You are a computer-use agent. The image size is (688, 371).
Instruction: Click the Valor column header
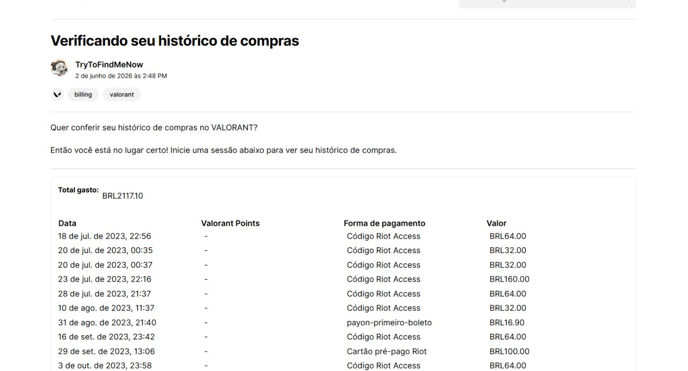(x=496, y=223)
